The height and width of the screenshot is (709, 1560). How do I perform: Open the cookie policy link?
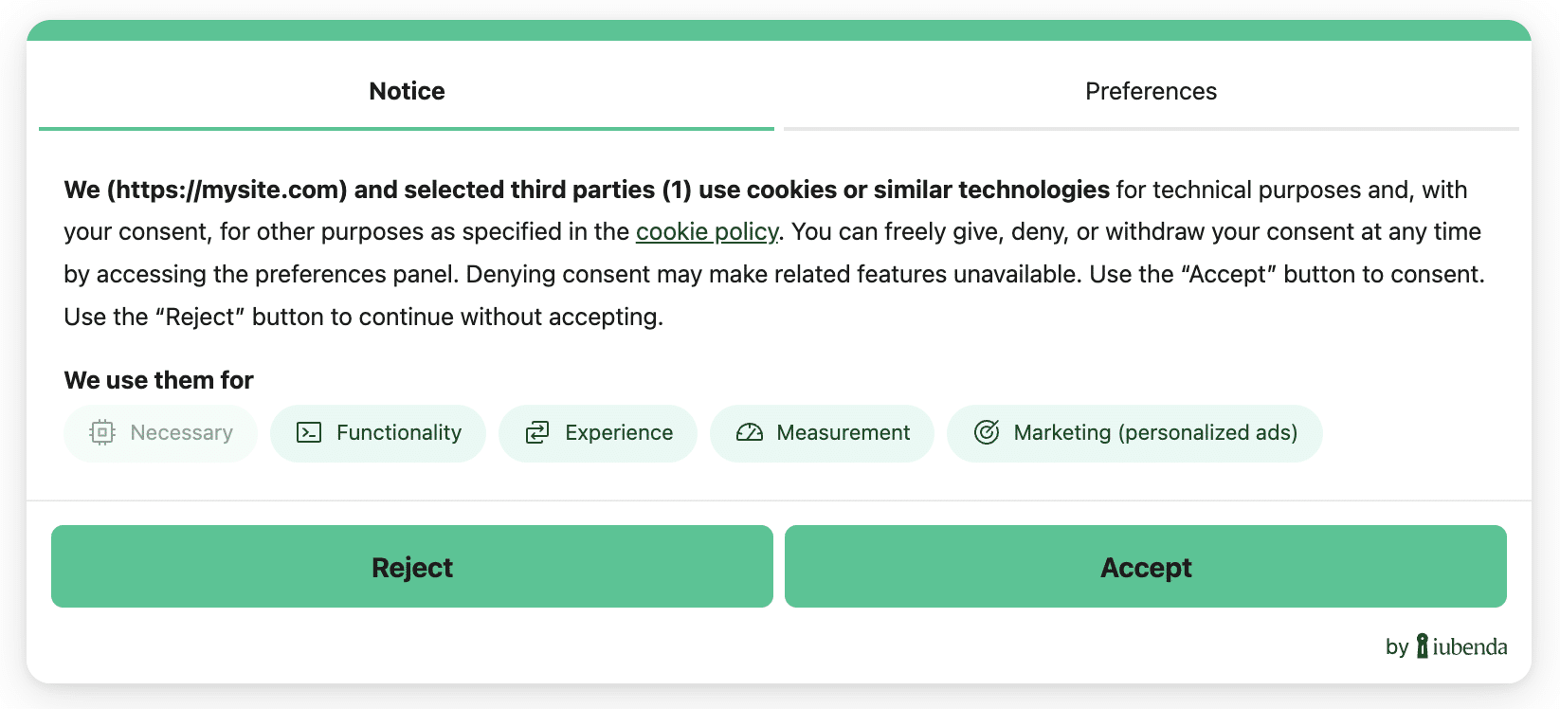pyautogui.click(x=707, y=231)
